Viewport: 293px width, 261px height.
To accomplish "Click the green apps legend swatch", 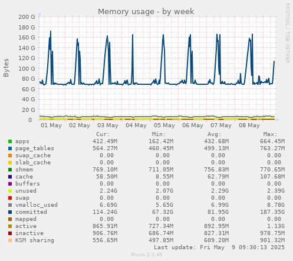I will click(10, 141).
